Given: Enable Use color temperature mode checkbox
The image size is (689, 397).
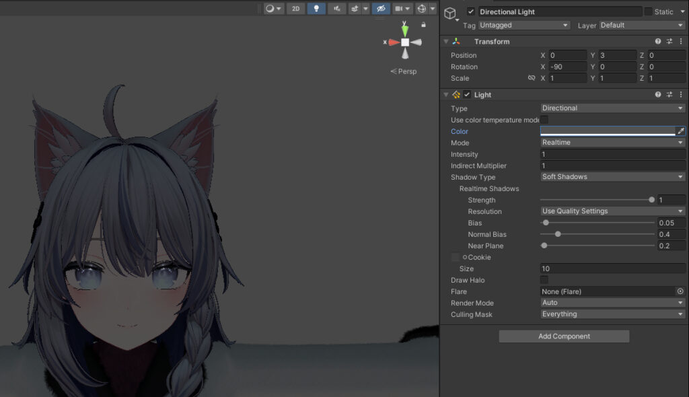Looking at the screenshot, I should 544,120.
